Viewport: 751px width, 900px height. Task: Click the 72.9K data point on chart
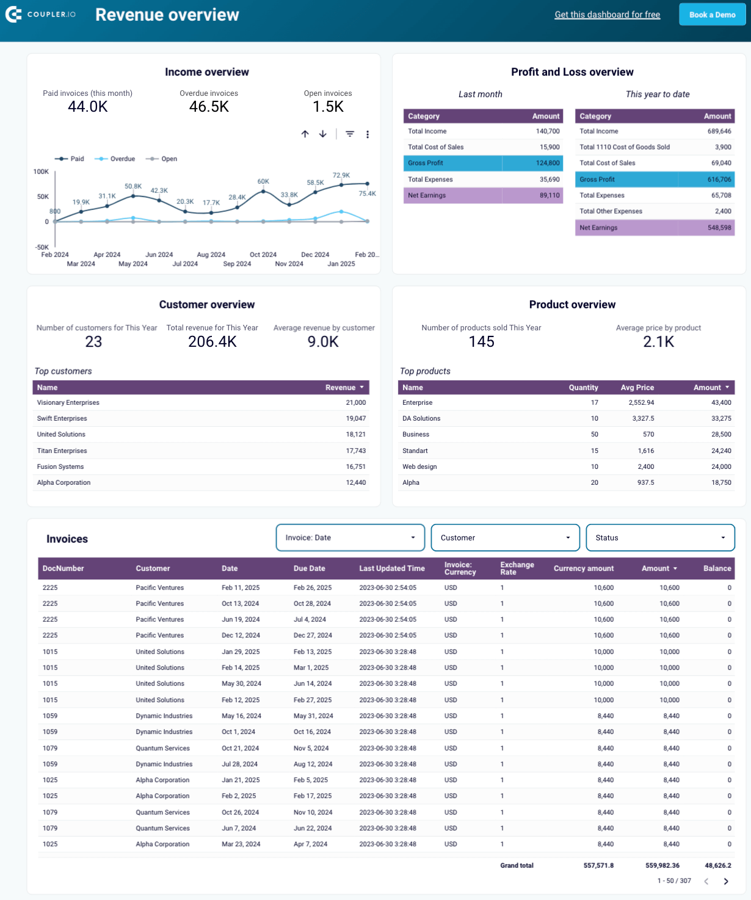(x=341, y=185)
